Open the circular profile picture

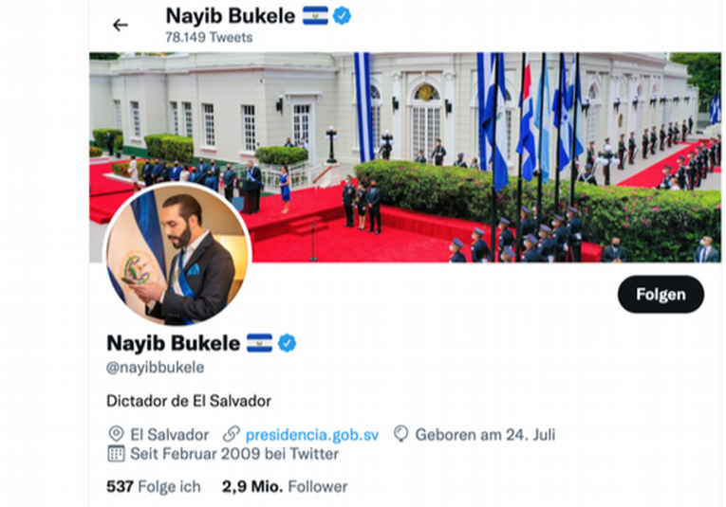point(177,254)
